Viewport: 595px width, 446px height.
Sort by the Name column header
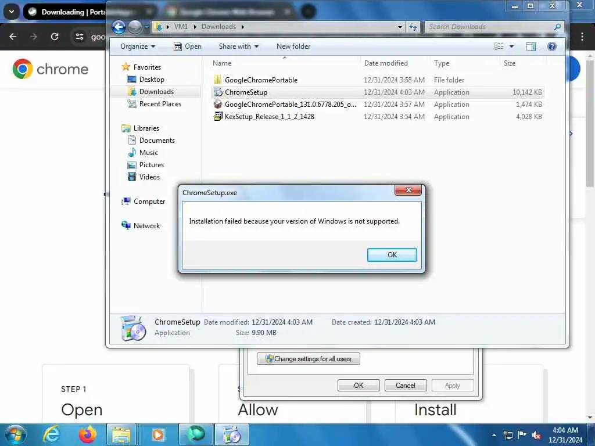285,63
